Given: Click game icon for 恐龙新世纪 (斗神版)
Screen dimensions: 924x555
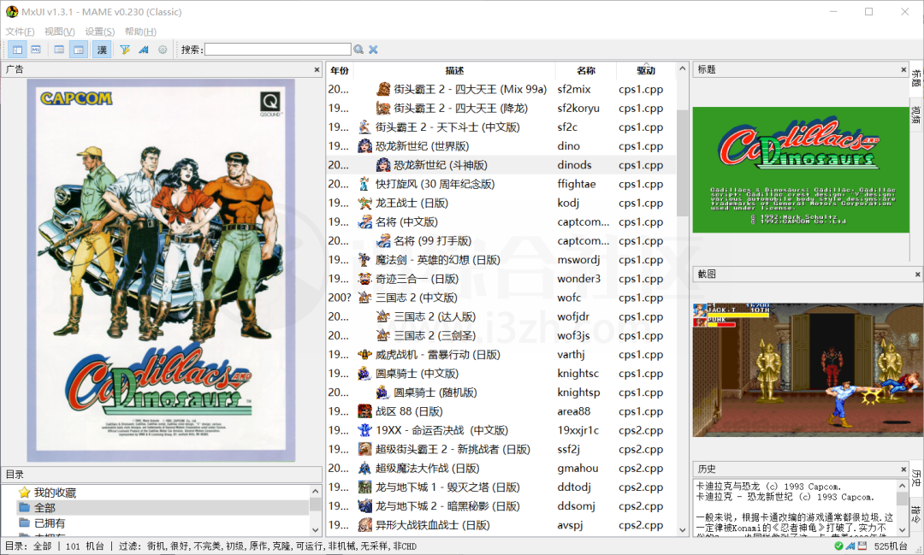Looking at the screenshot, I should coord(383,165).
